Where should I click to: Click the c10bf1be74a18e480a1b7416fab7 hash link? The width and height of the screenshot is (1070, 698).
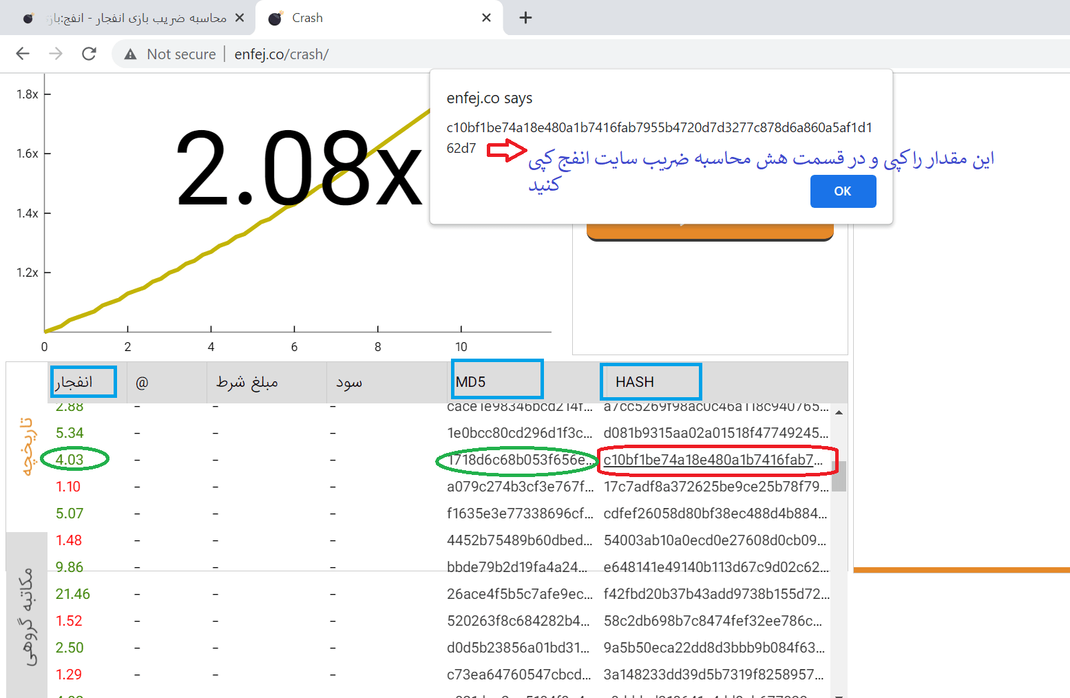(x=713, y=460)
